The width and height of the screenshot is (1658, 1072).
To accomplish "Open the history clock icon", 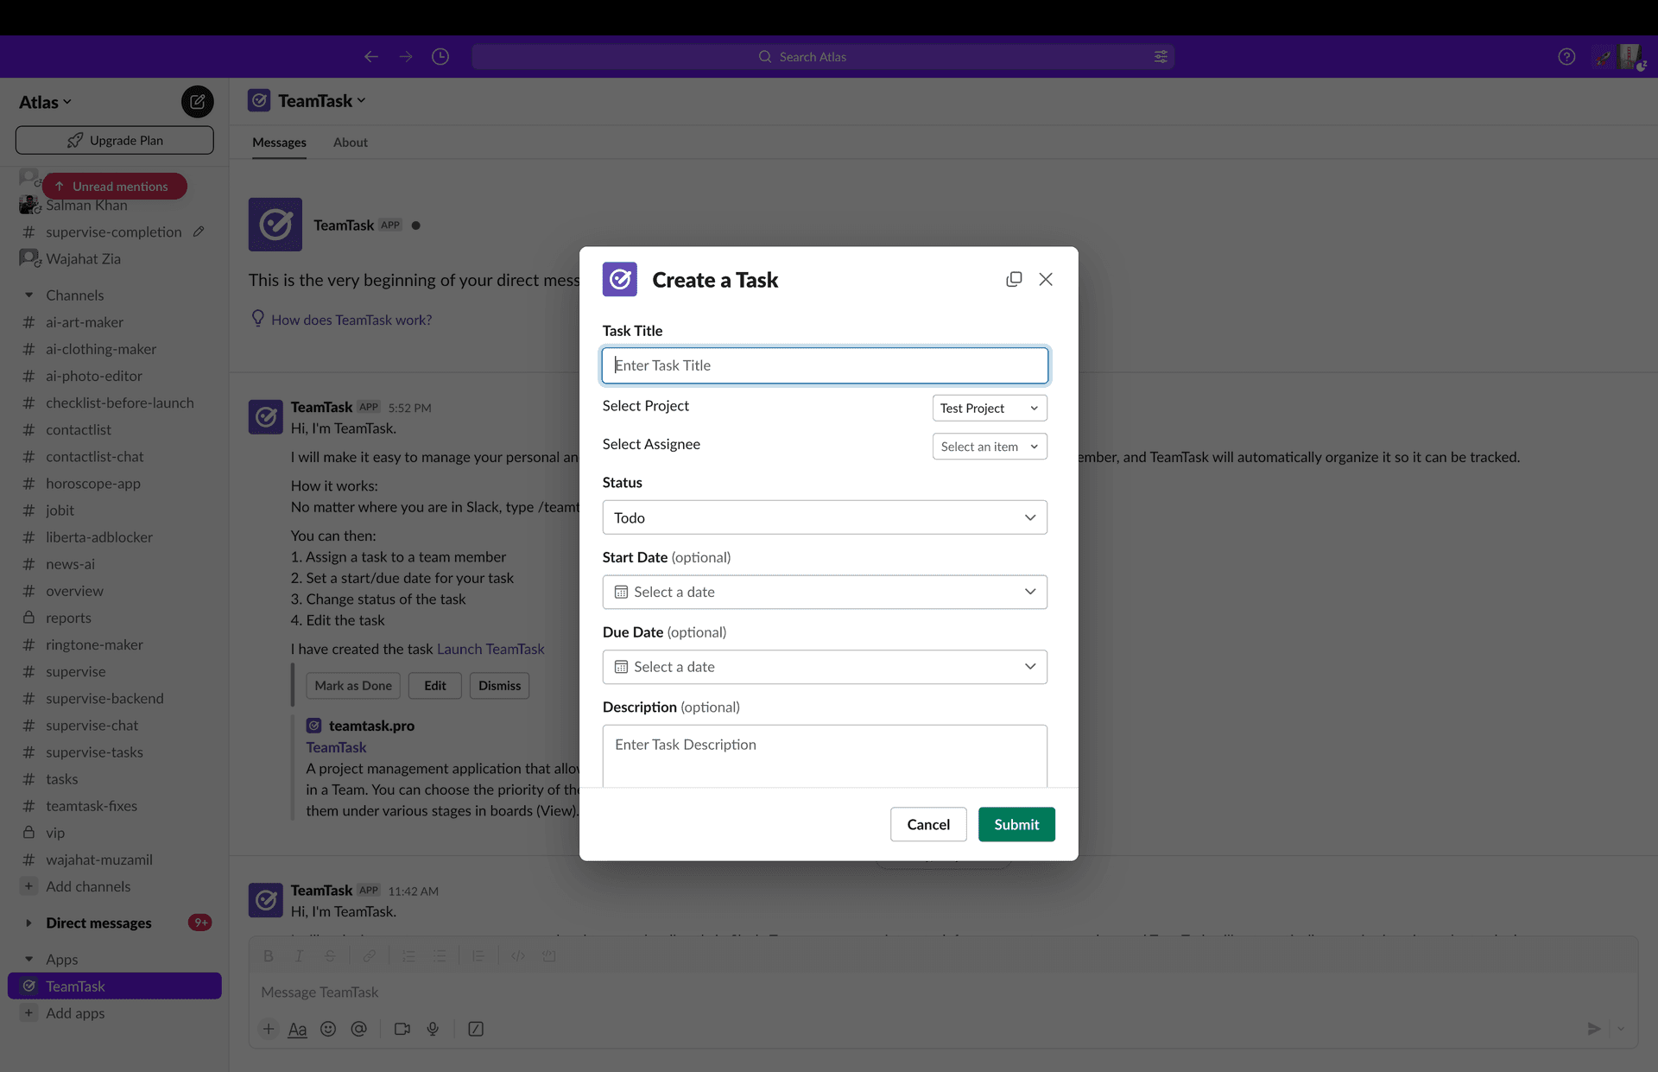I will (x=440, y=57).
